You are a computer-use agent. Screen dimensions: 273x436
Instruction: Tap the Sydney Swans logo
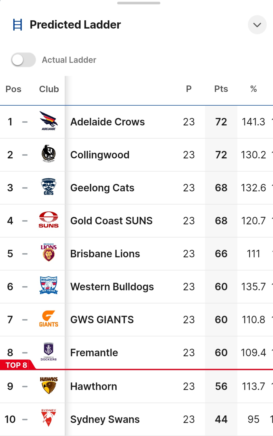point(49,418)
